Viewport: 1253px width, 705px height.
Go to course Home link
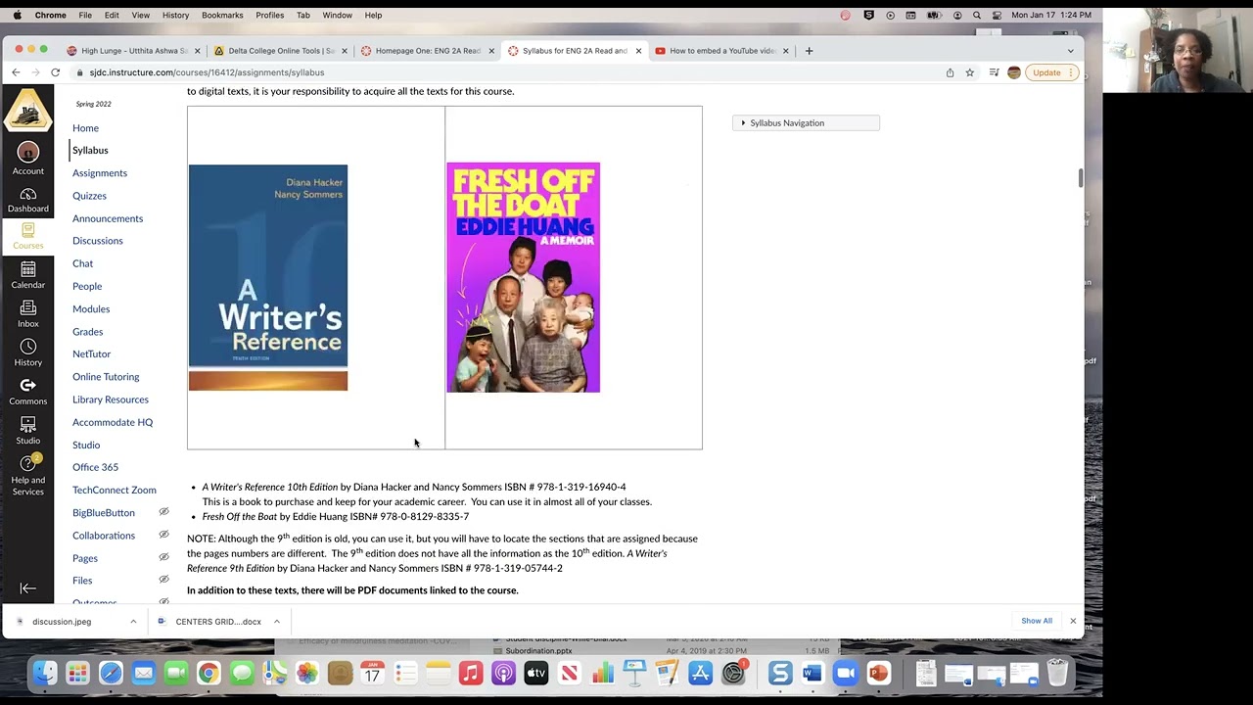point(85,128)
